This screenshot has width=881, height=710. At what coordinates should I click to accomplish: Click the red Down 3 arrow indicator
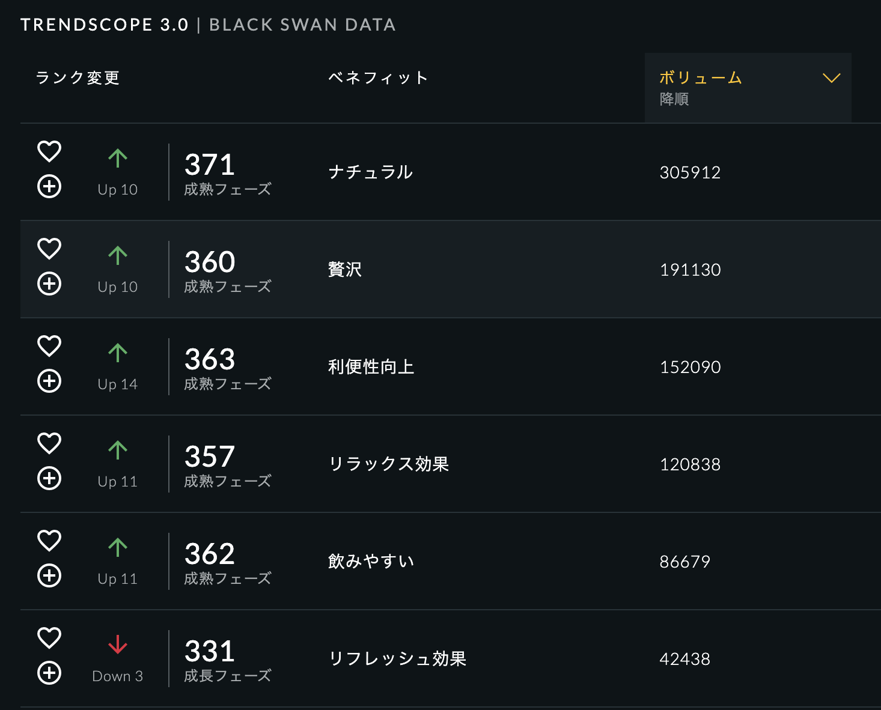pos(118,645)
